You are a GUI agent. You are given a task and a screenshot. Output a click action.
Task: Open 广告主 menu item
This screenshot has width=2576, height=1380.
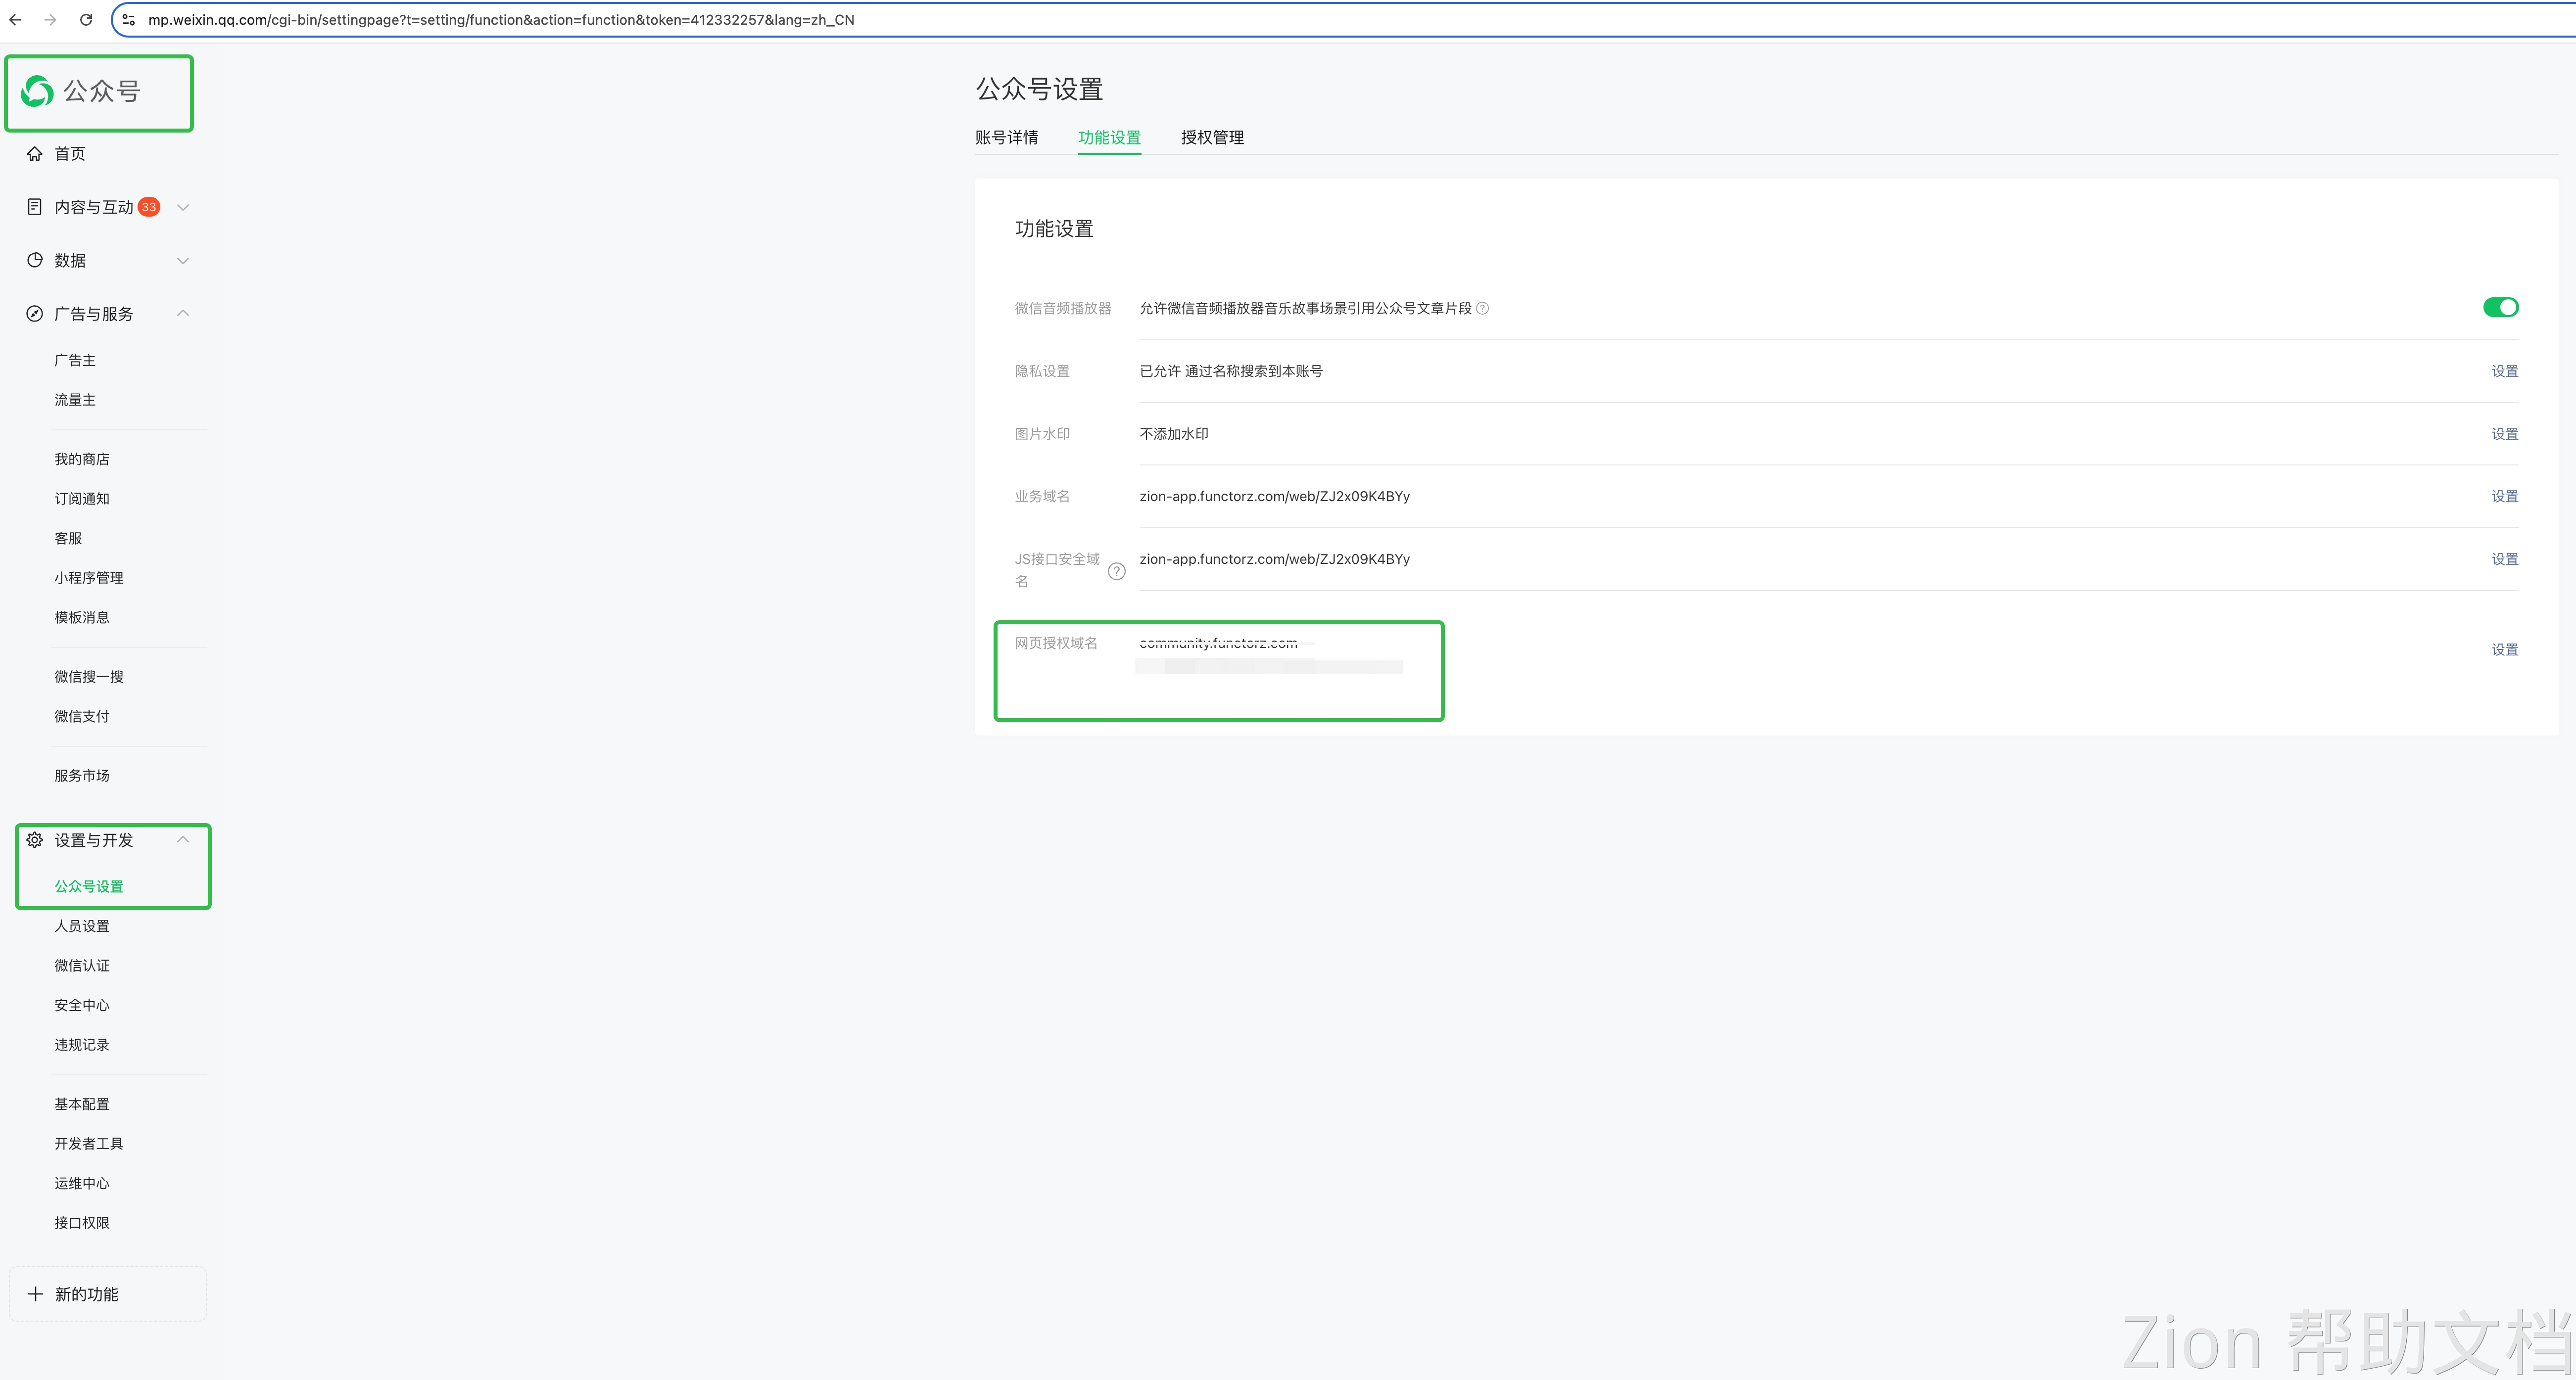tap(75, 361)
